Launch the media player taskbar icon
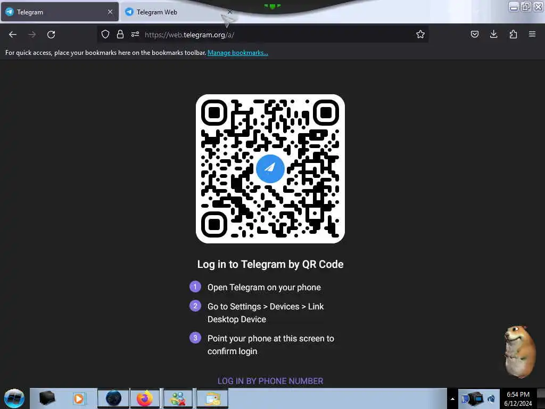This screenshot has height=409, width=545. 79,398
